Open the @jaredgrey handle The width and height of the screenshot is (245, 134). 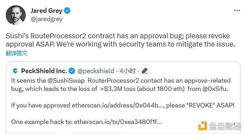click(x=47, y=19)
